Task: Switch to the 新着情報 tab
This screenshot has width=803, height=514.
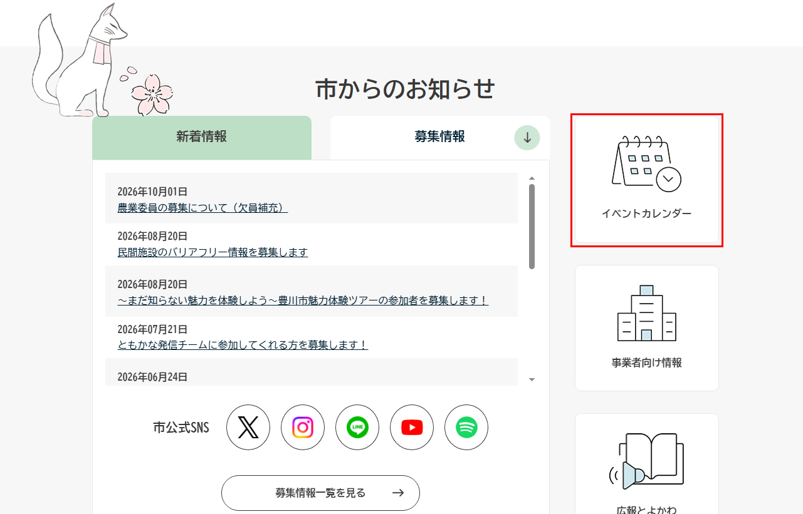Action: 202,138
